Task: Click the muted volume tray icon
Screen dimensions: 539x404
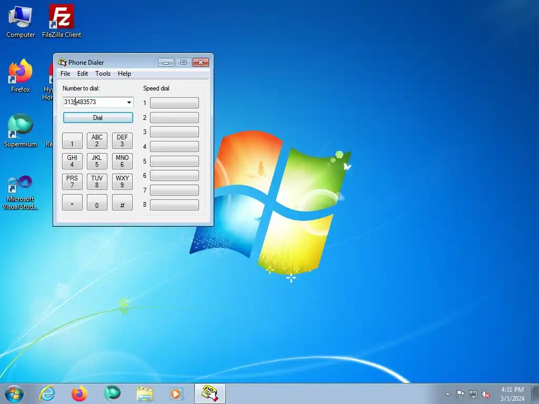Action: 486,395
